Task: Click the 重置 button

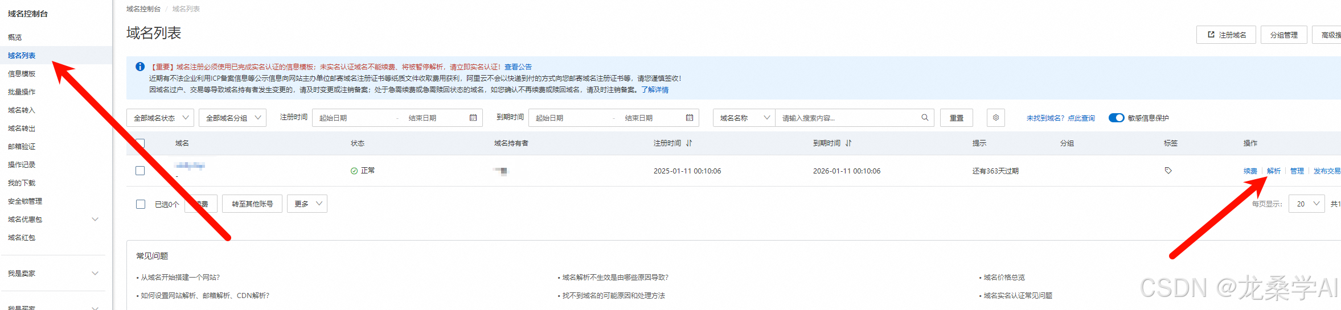Action: pos(957,118)
